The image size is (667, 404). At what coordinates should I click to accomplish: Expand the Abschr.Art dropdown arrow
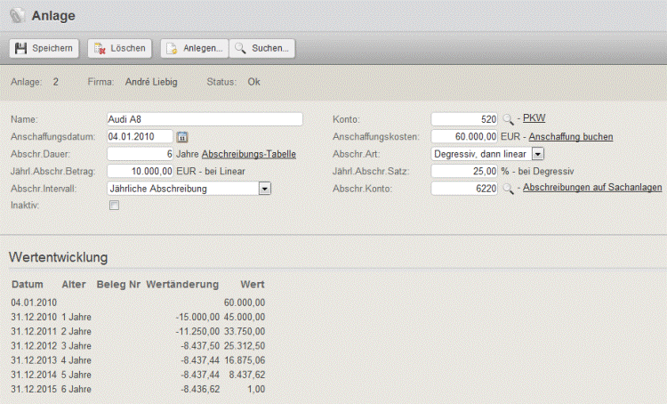point(538,154)
